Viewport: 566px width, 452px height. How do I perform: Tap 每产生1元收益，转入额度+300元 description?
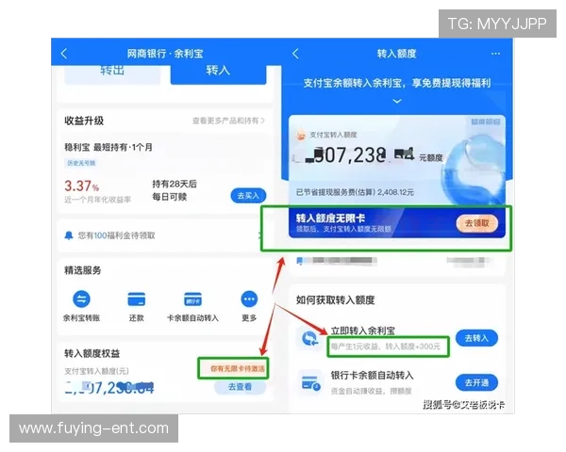tap(386, 347)
